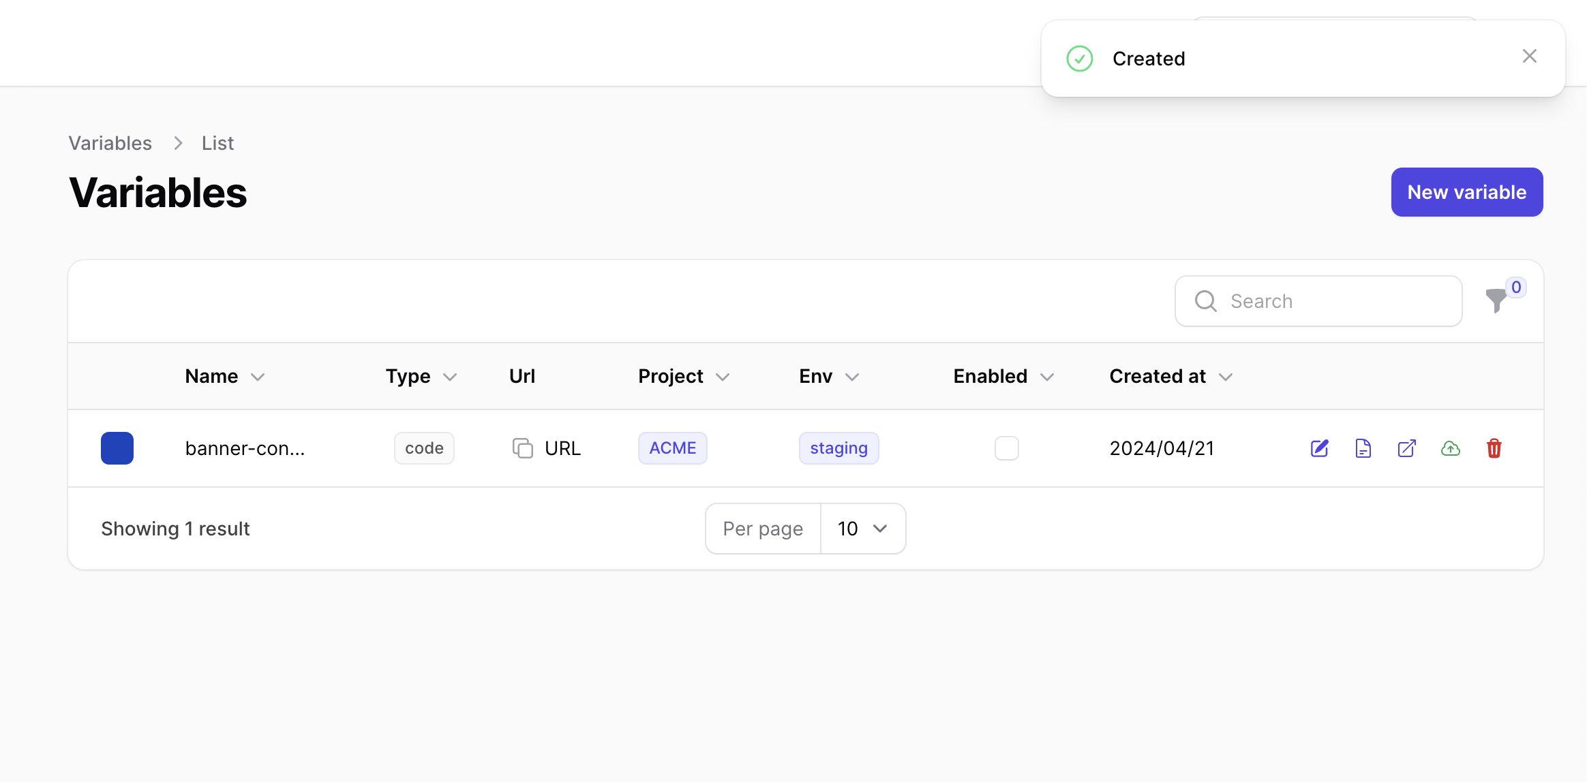Click the edit pencil icon for banner-con row
The width and height of the screenshot is (1587, 782).
pos(1319,448)
